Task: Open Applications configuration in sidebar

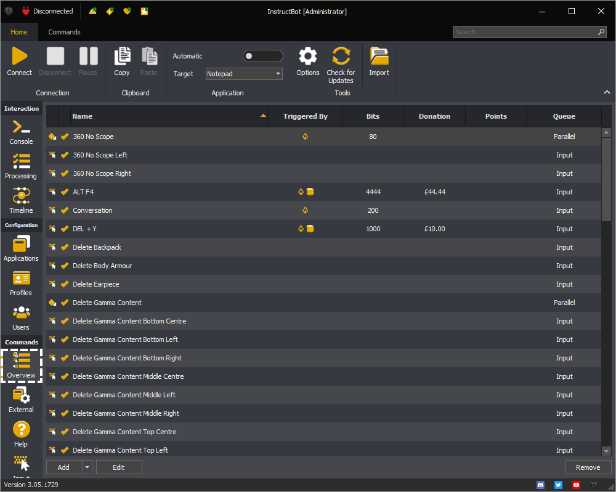Action: 21,248
